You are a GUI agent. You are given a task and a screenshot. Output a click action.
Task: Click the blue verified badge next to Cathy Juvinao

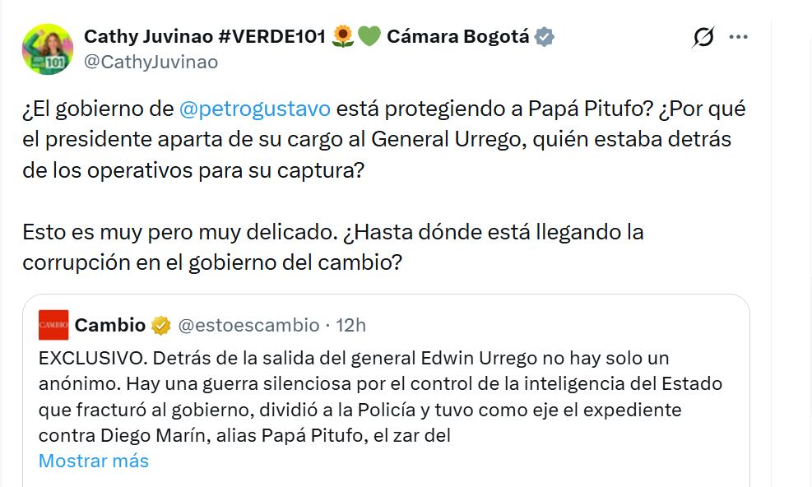[x=542, y=36]
